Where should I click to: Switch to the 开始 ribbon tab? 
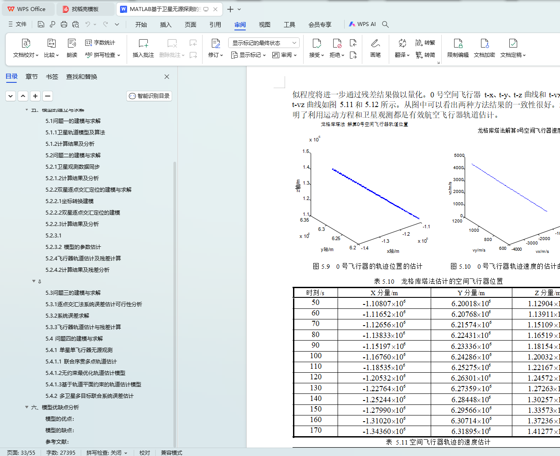pyautogui.click(x=141, y=25)
